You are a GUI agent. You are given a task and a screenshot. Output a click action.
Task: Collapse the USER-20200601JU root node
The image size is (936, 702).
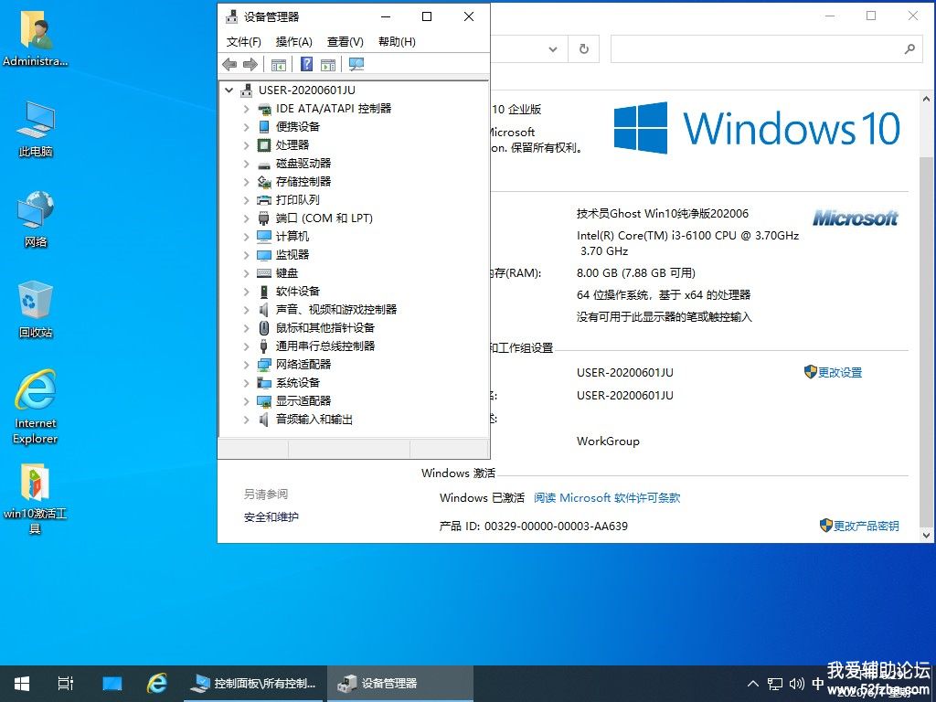tap(229, 90)
